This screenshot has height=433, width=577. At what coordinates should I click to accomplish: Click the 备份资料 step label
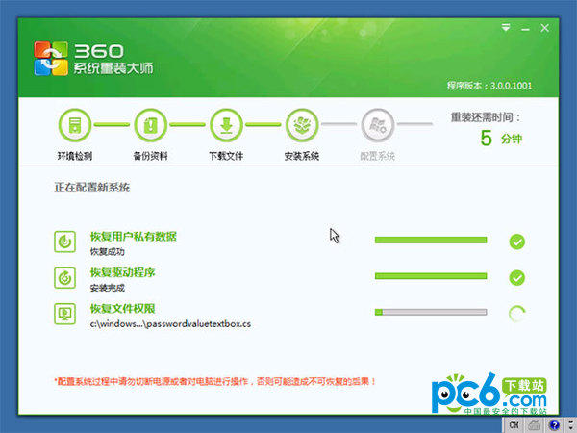[x=151, y=156]
